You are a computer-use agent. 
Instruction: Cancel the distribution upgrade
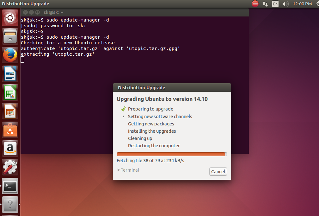tap(218, 172)
